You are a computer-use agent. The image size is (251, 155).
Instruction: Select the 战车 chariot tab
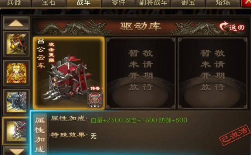[84, 3]
